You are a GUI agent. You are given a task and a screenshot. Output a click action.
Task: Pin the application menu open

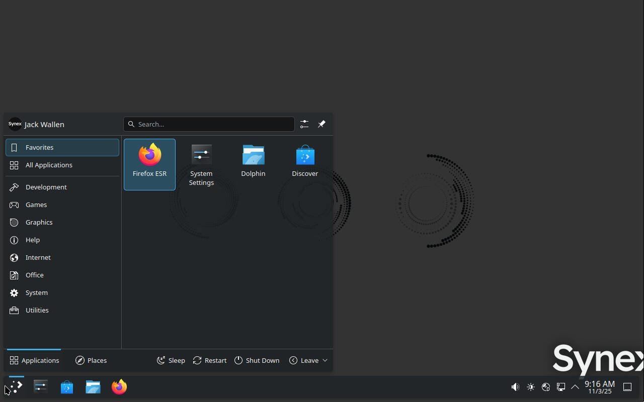pyautogui.click(x=321, y=124)
